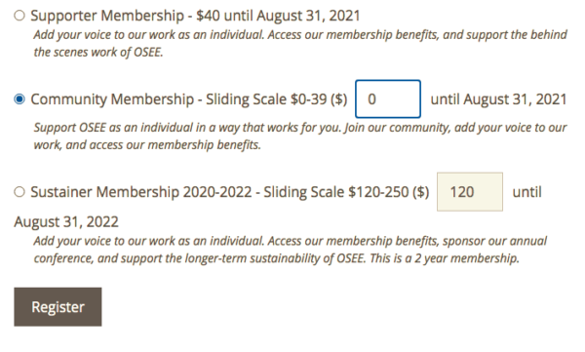The height and width of the screenshot is (352, 585).
Task: Click "work, and access our membership benefits." line
Action: [147, 144]
